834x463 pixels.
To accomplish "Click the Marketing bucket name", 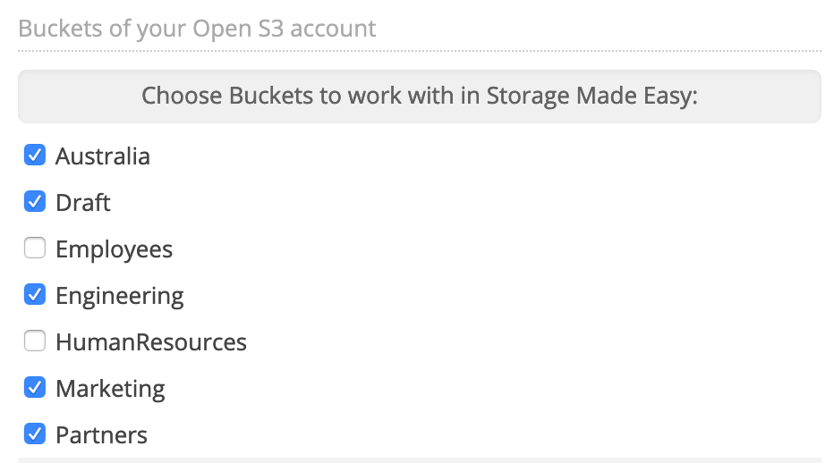I will (x=110, y=389).
